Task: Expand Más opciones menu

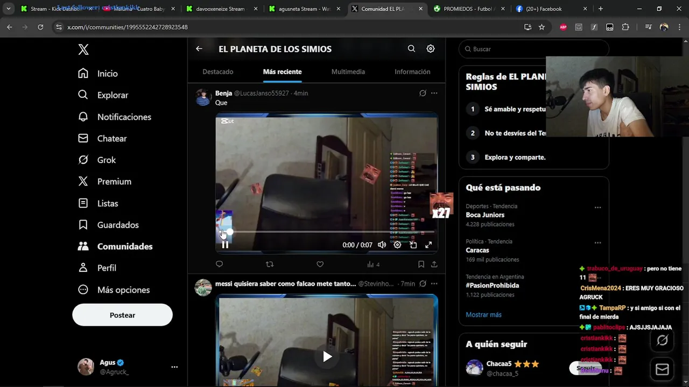Action: click(x=114, y=290)
